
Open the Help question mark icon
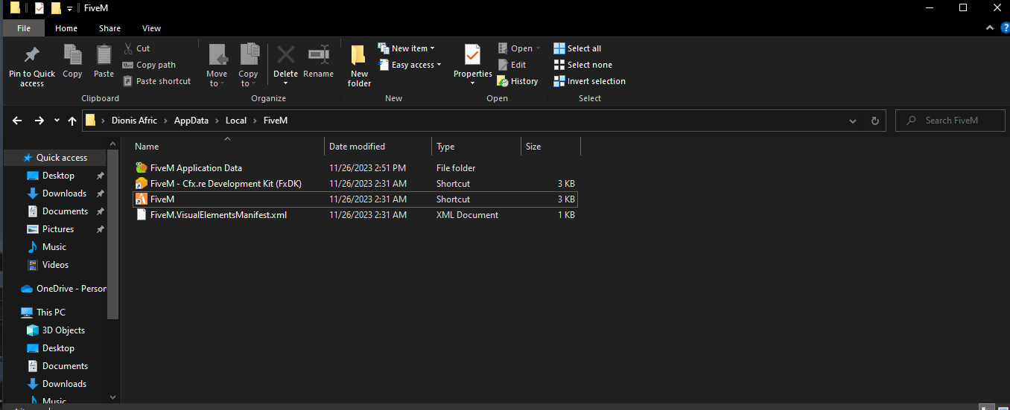(x=1004, y=28)
